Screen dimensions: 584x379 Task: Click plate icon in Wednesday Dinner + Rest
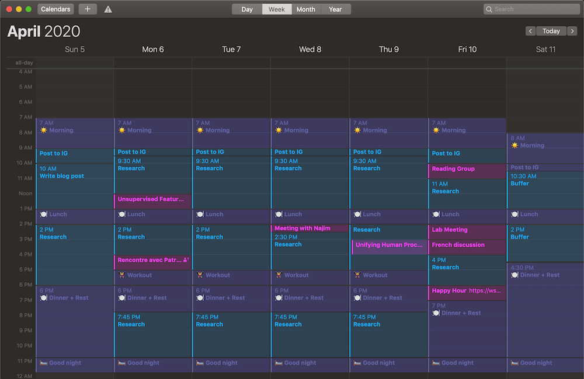[x=279, y=298]
